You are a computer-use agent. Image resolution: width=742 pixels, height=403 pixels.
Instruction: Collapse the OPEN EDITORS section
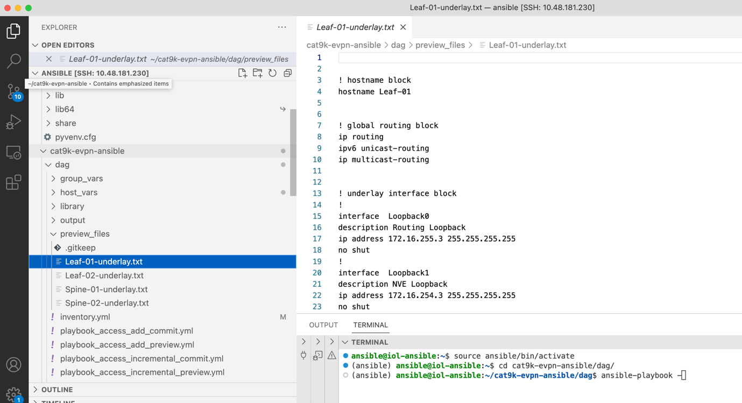[36, 45]
